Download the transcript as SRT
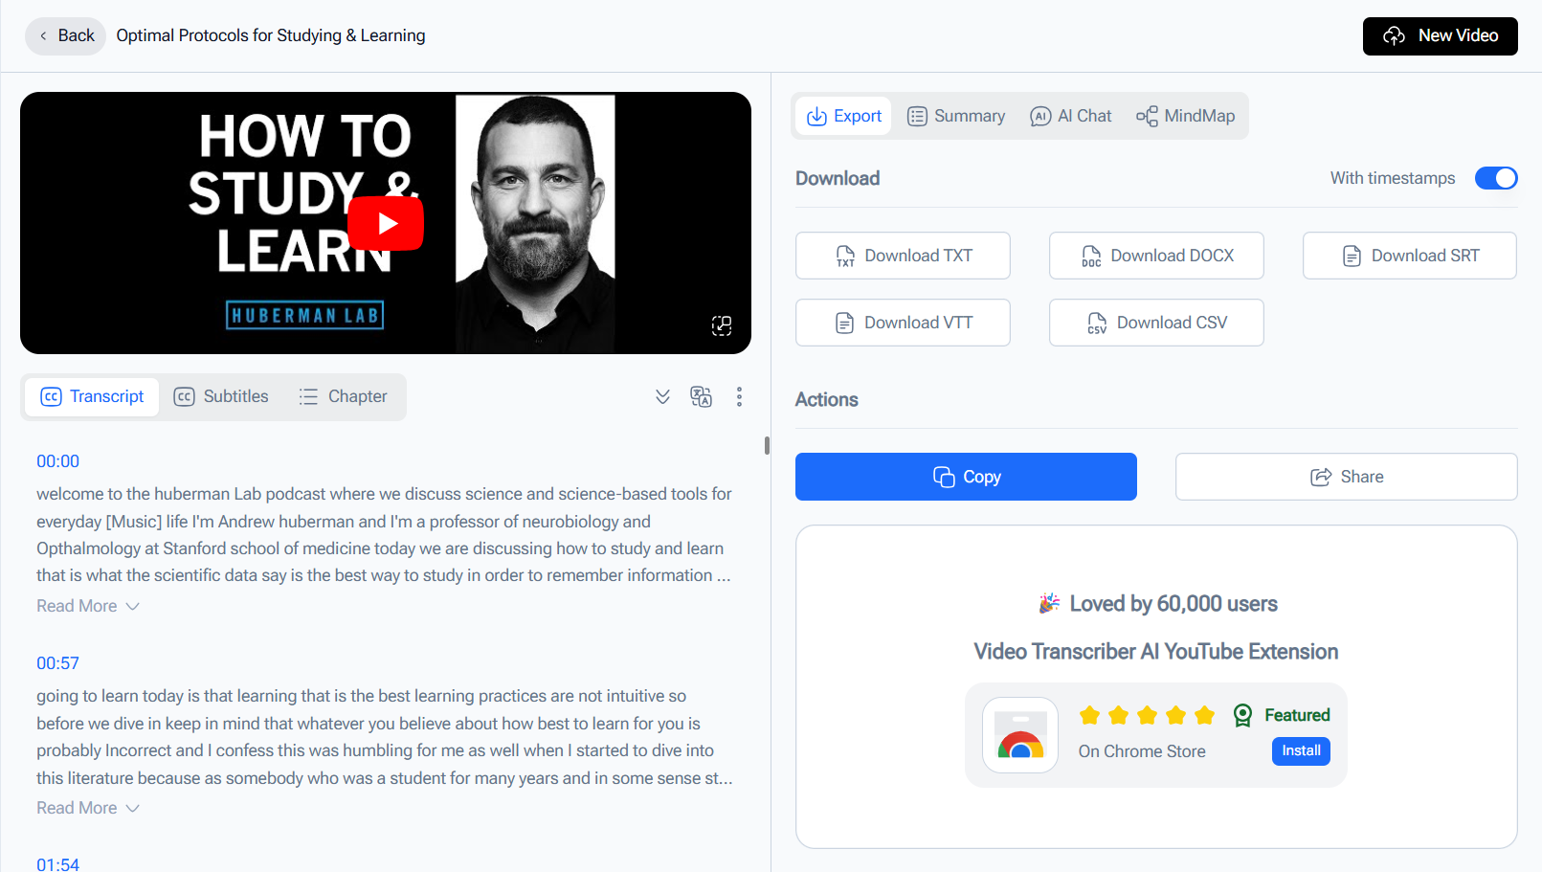The height and width of the screenshot is (872, 1542). click(x=1409, y=256)
